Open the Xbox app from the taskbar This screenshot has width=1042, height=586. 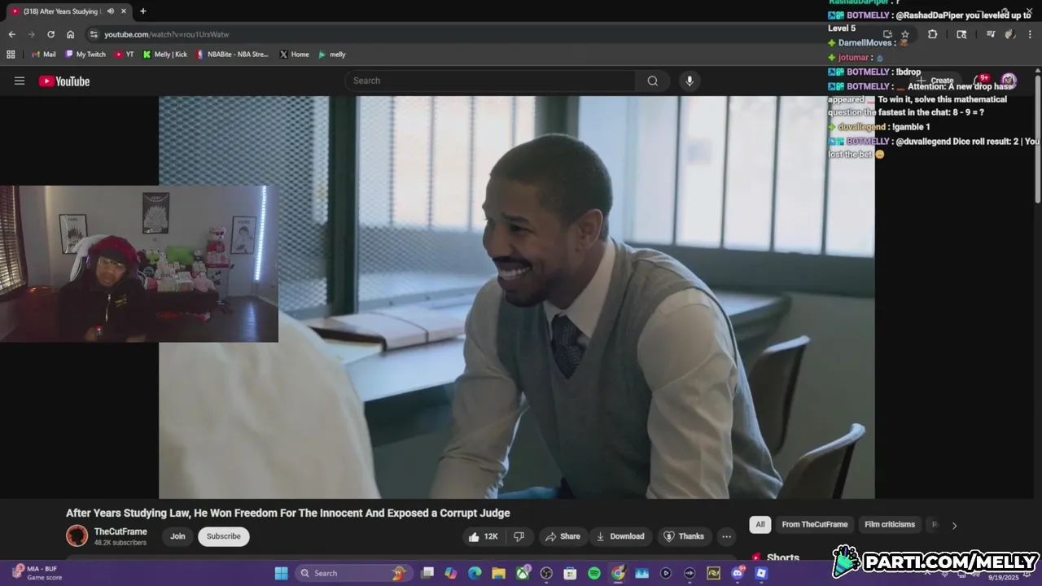[x=523, y=573]
